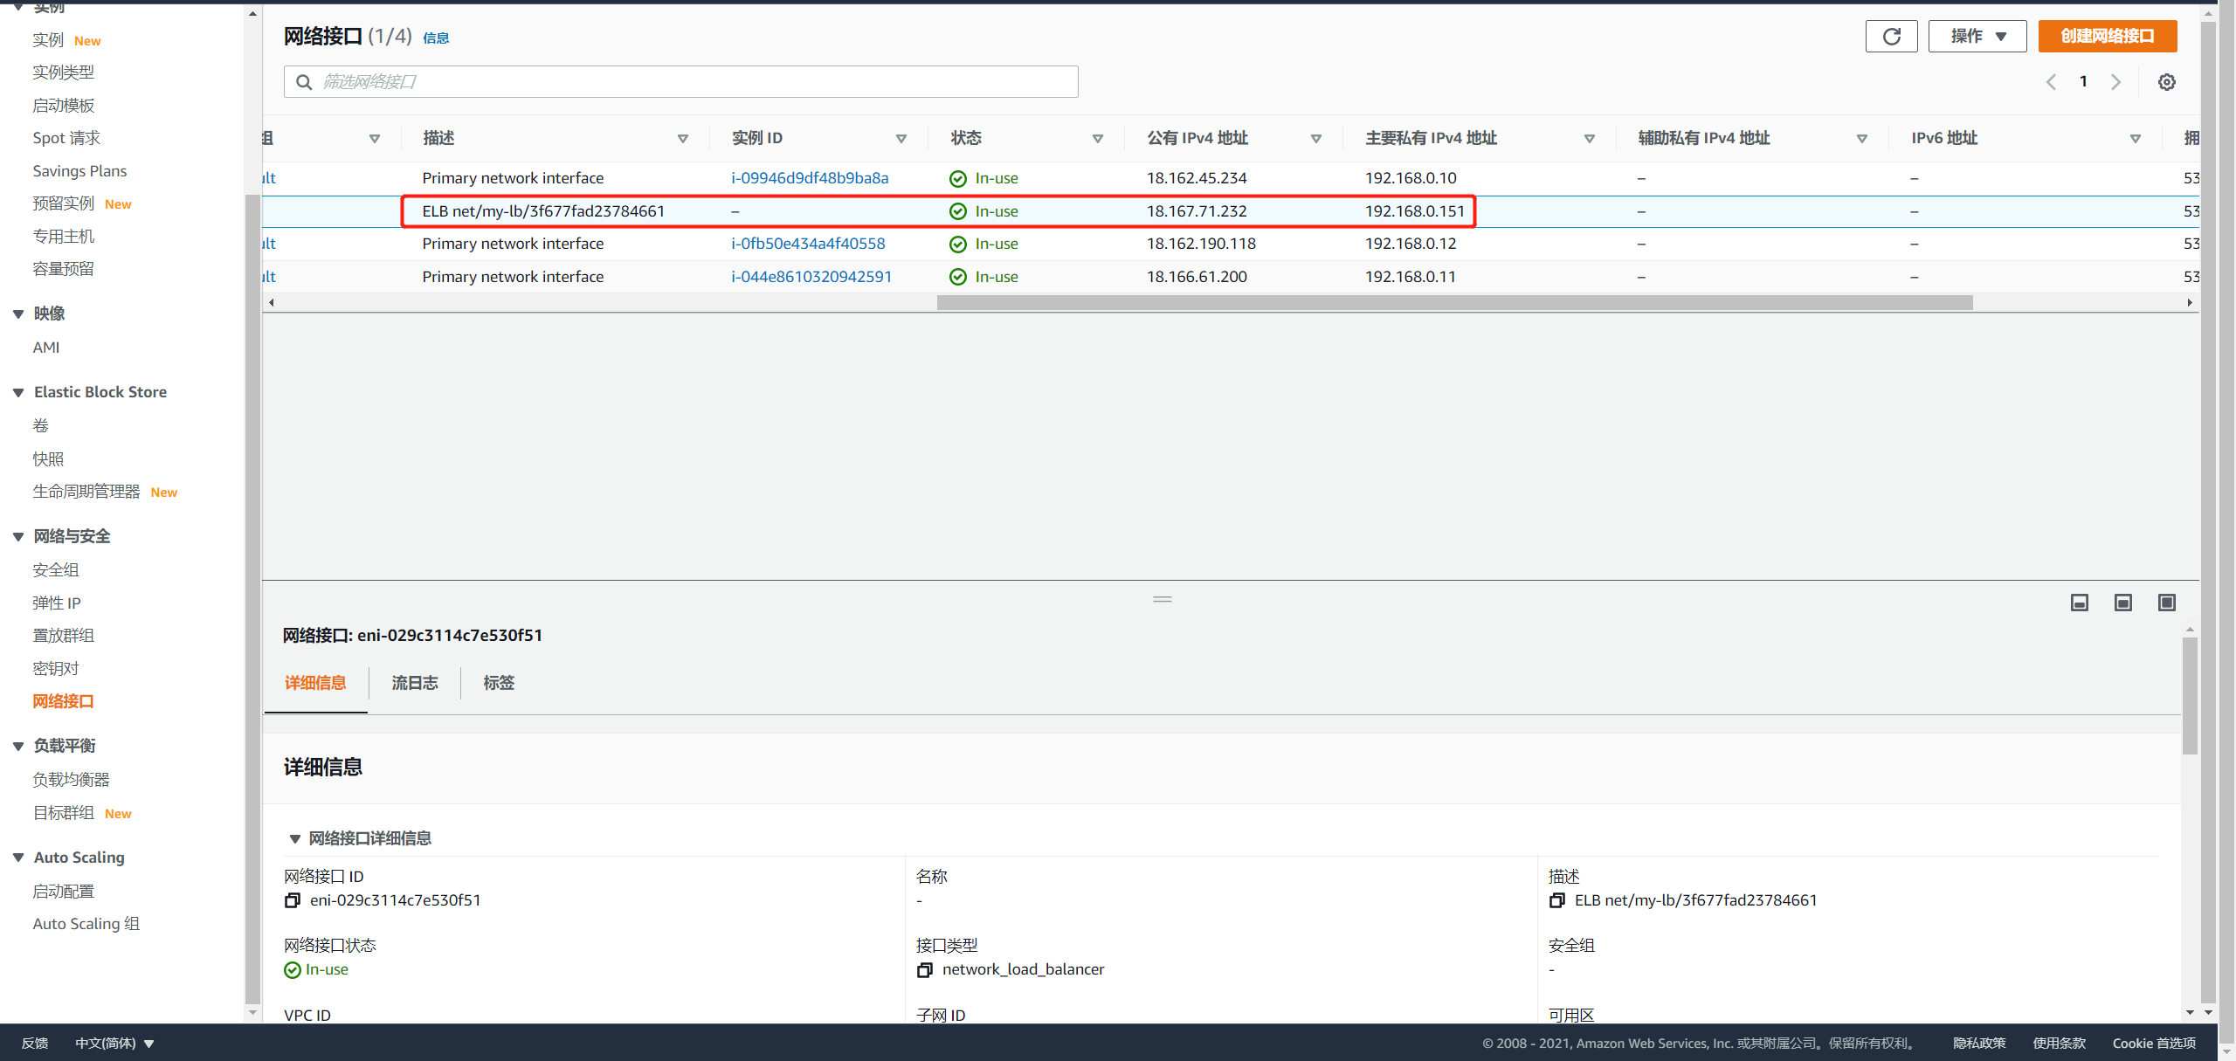2236x1061 pixels.
Task: Select row ELB net/my-lb/3f677fad23784661
Action: [1230, 211]
